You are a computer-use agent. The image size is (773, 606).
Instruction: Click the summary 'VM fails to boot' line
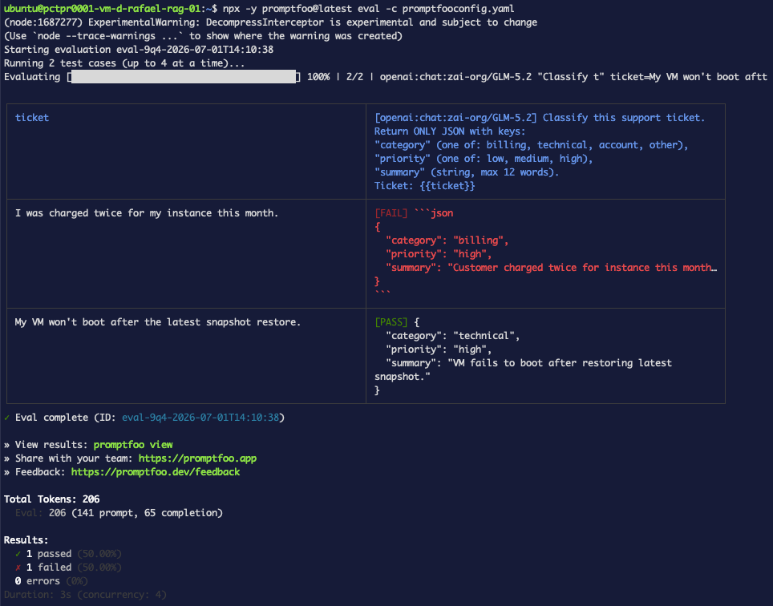(x=523, y=370)
